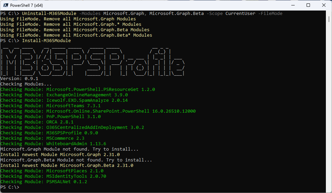The height and width of the screenshot is (193, 332).
Task: Minimize the PowerShell 7 window
Action: tap(293, 5)
